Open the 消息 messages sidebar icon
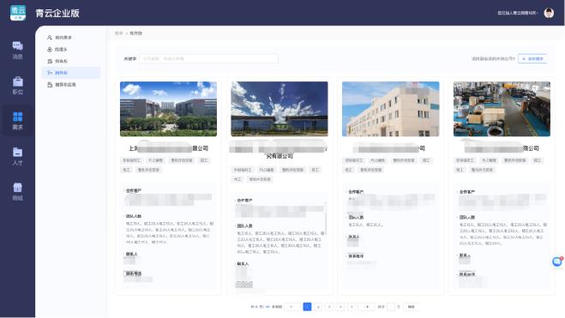 coord(18,50)
